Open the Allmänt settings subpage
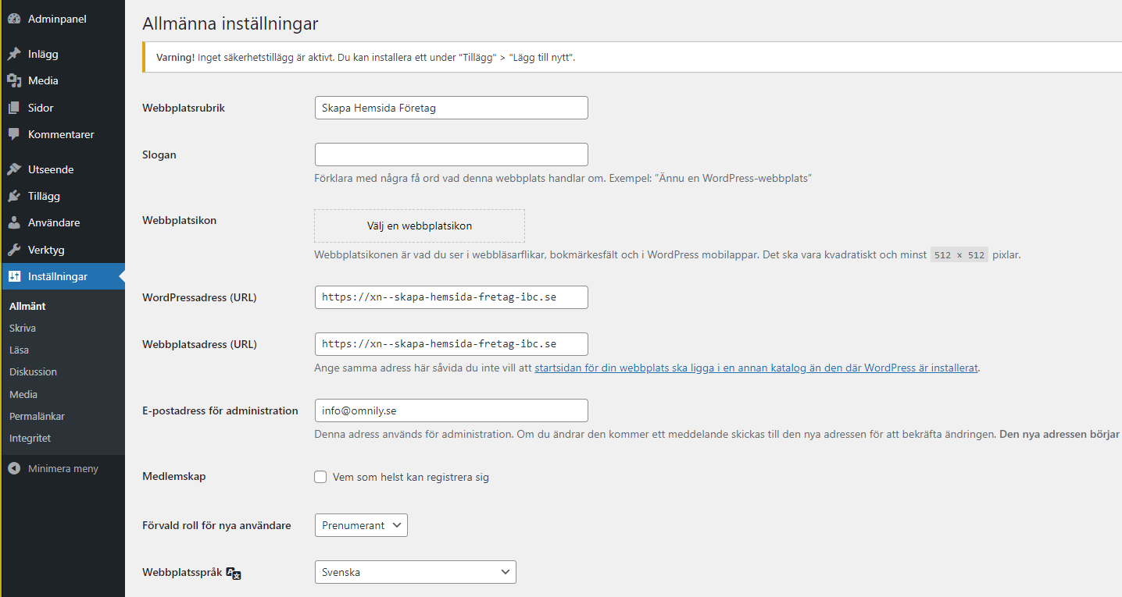 coord(27,306)
